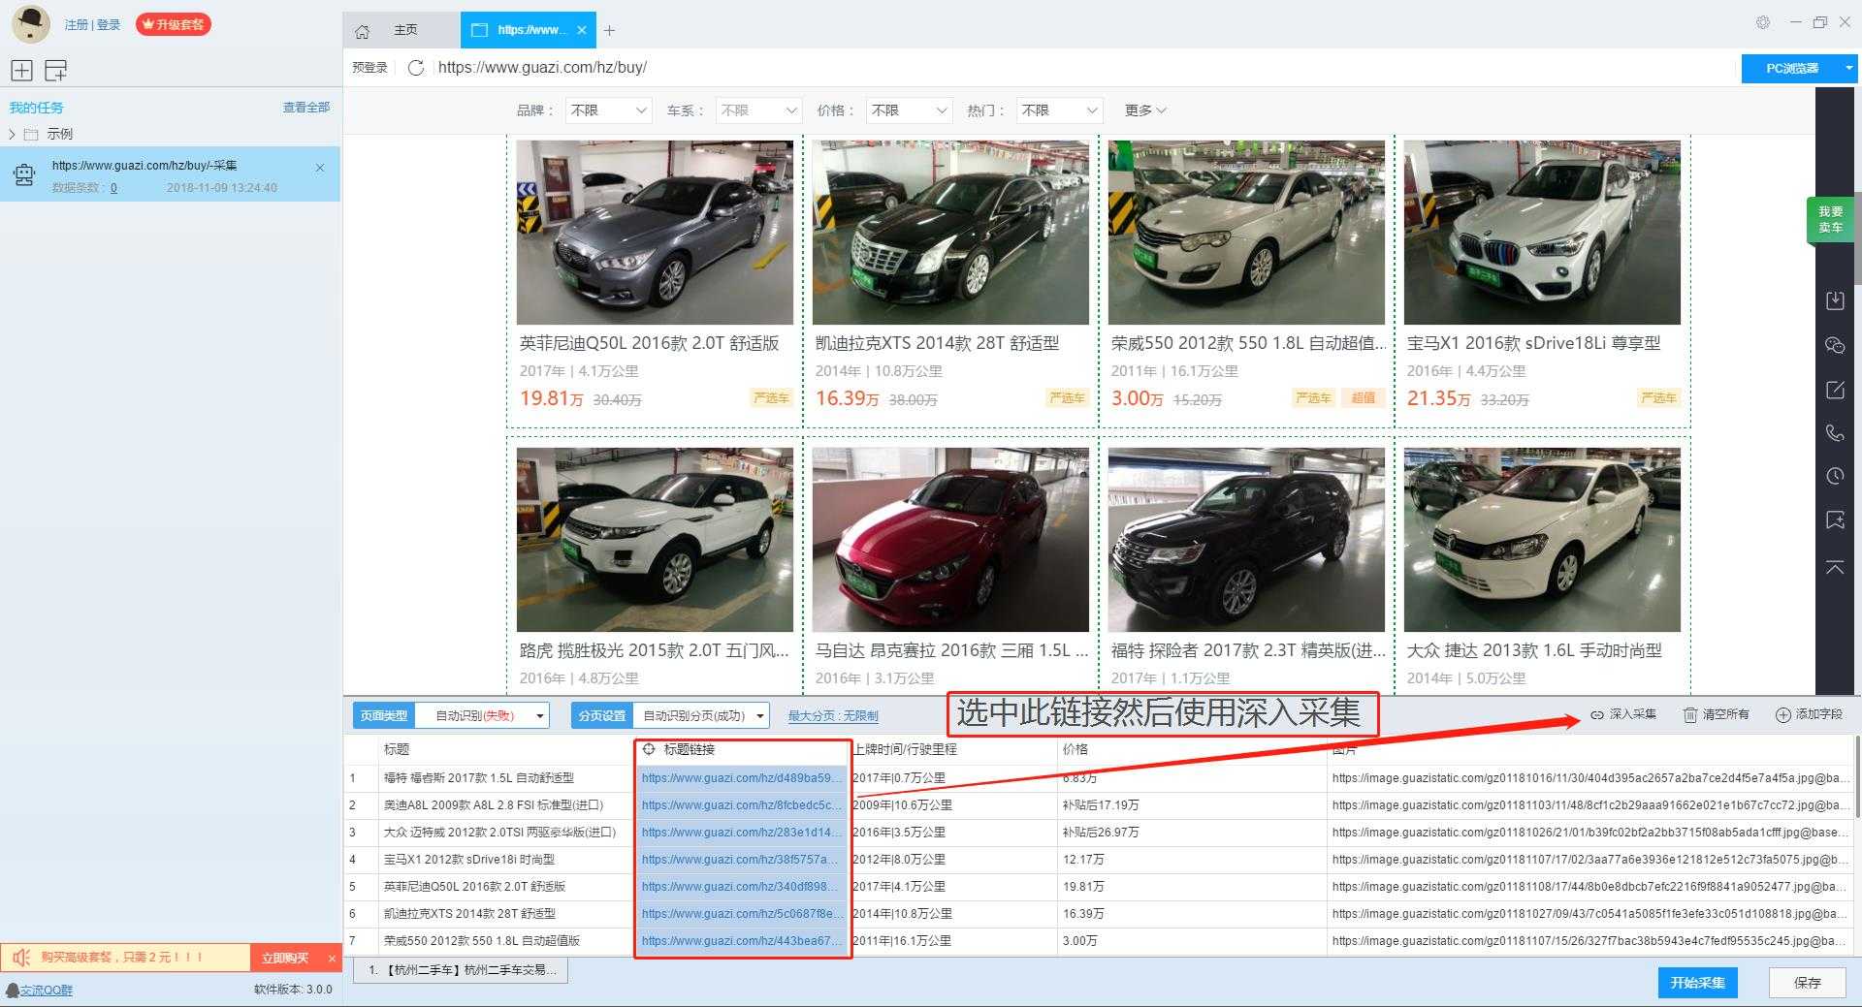Open the 热门 dropdown
The image size is (1862, 1007).
[1059, 110]
